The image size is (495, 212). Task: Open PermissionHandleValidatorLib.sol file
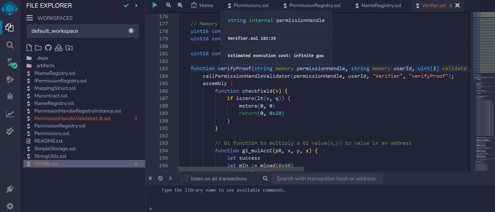point(72,119)
